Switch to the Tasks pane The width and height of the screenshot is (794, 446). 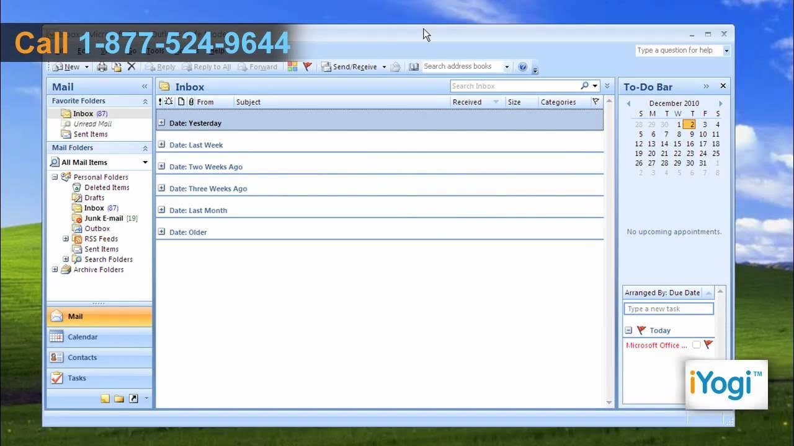point(99,378)
